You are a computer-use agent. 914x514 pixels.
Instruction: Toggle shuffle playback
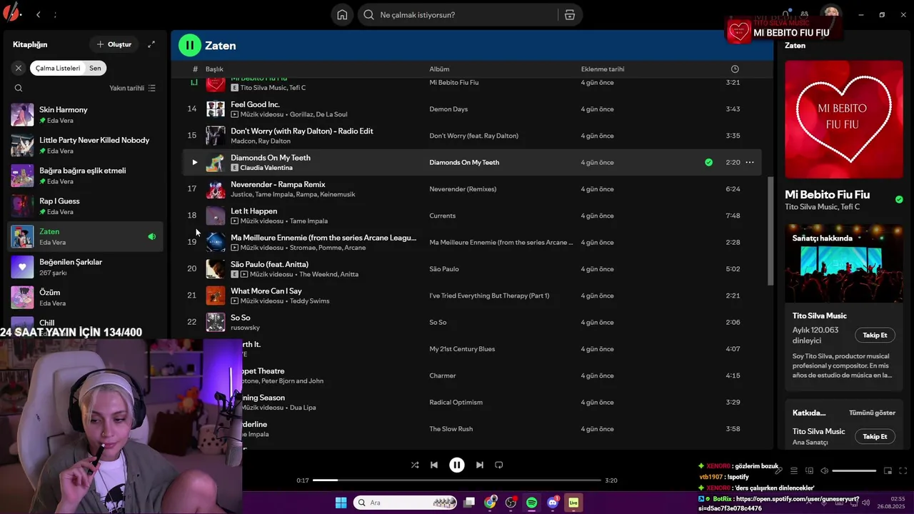[x=415, y=465]
